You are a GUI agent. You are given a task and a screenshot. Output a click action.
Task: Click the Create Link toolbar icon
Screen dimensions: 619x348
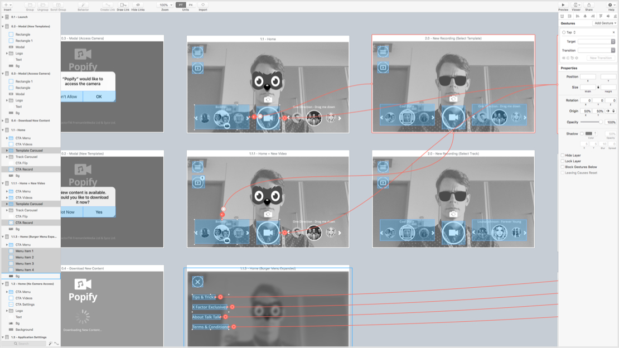pos(108,5)
